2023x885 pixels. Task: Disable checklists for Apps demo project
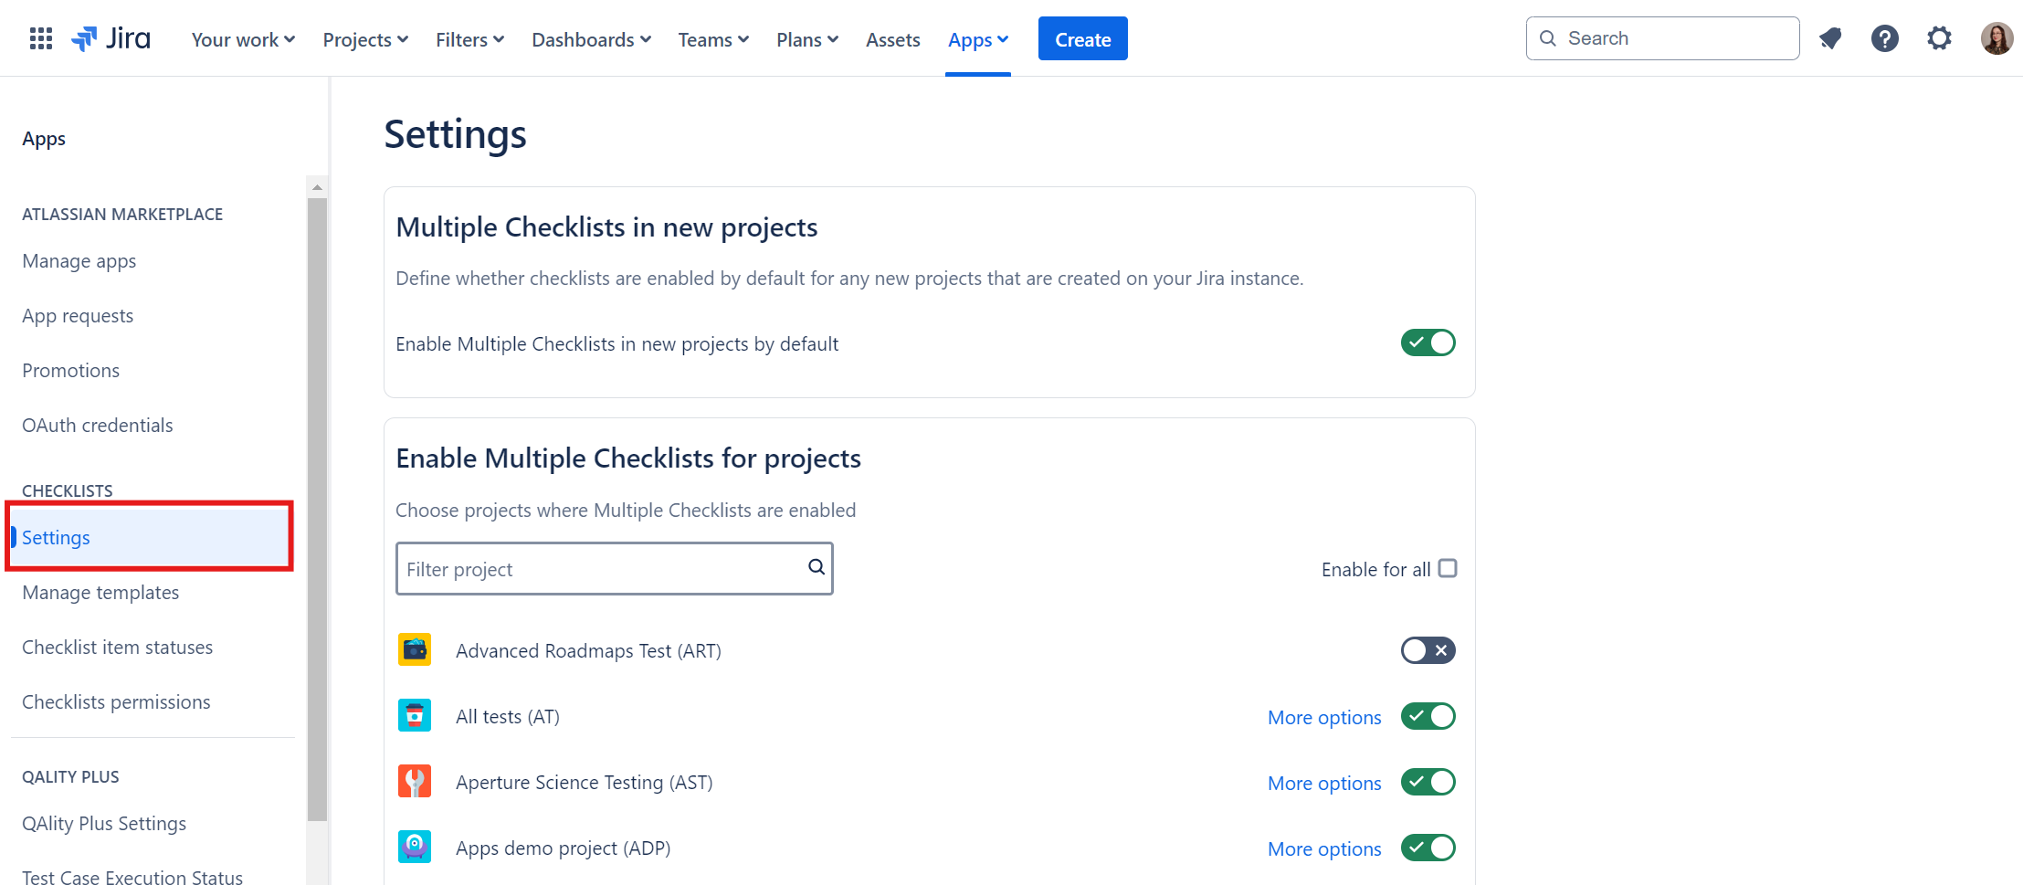coord(1428,848)
